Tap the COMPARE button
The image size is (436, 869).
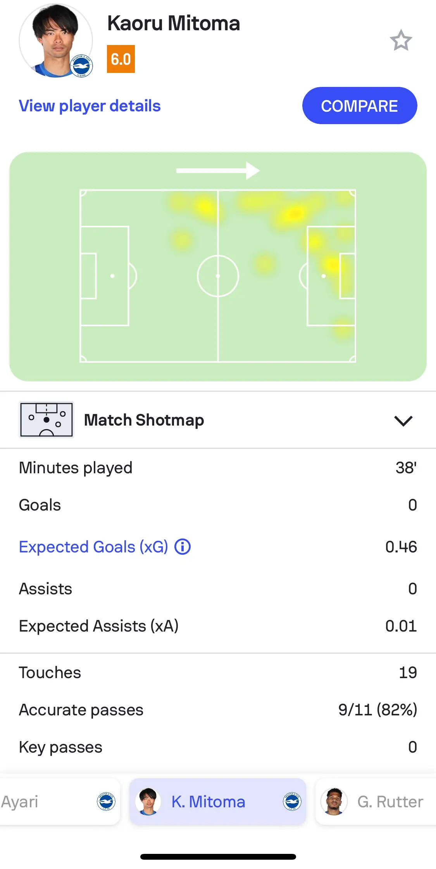click(x=360, y=106)
